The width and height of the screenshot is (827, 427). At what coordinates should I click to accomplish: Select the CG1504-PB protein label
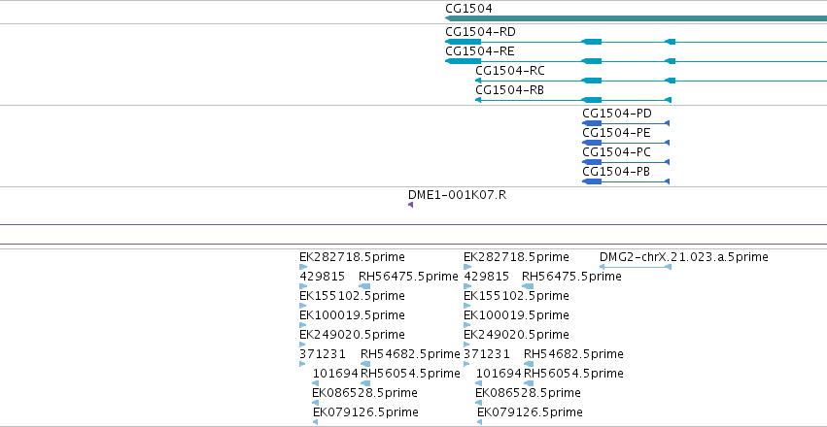coord(616,172)
